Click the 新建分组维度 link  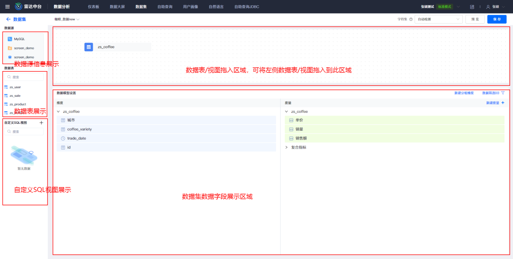(x=464, y=93)
